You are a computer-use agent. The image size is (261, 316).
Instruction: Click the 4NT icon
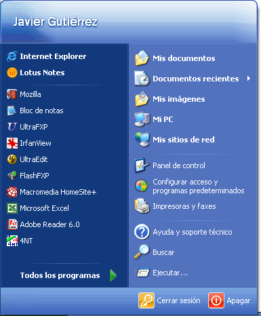point(12,241)
